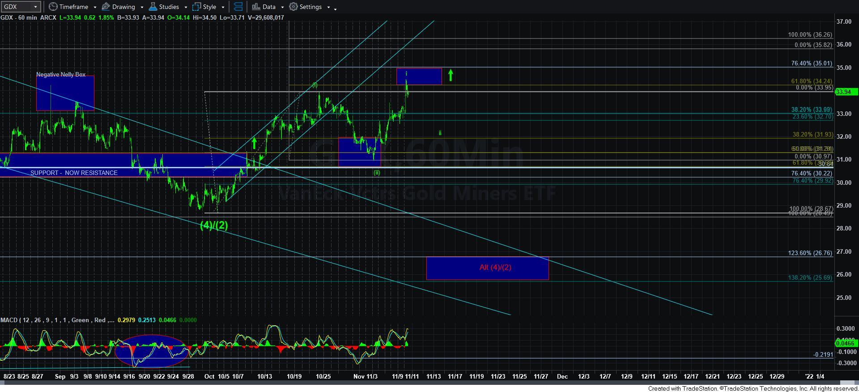Viewport: 859px width, 392px height.
Task: Click the GDX - 60 min ARCX status text
Action: 28,17
